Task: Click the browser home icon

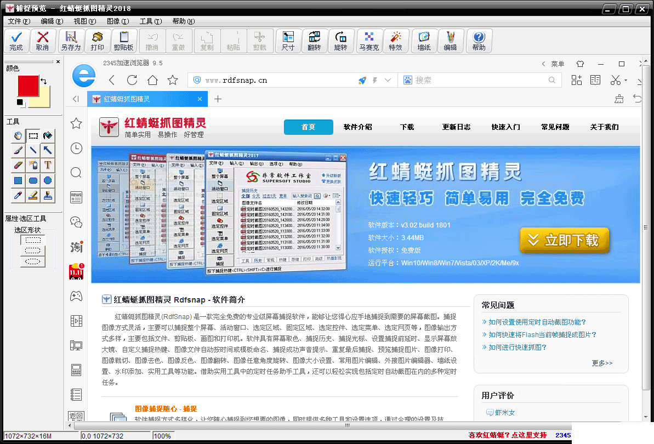Action: click(x=152, y=80)
